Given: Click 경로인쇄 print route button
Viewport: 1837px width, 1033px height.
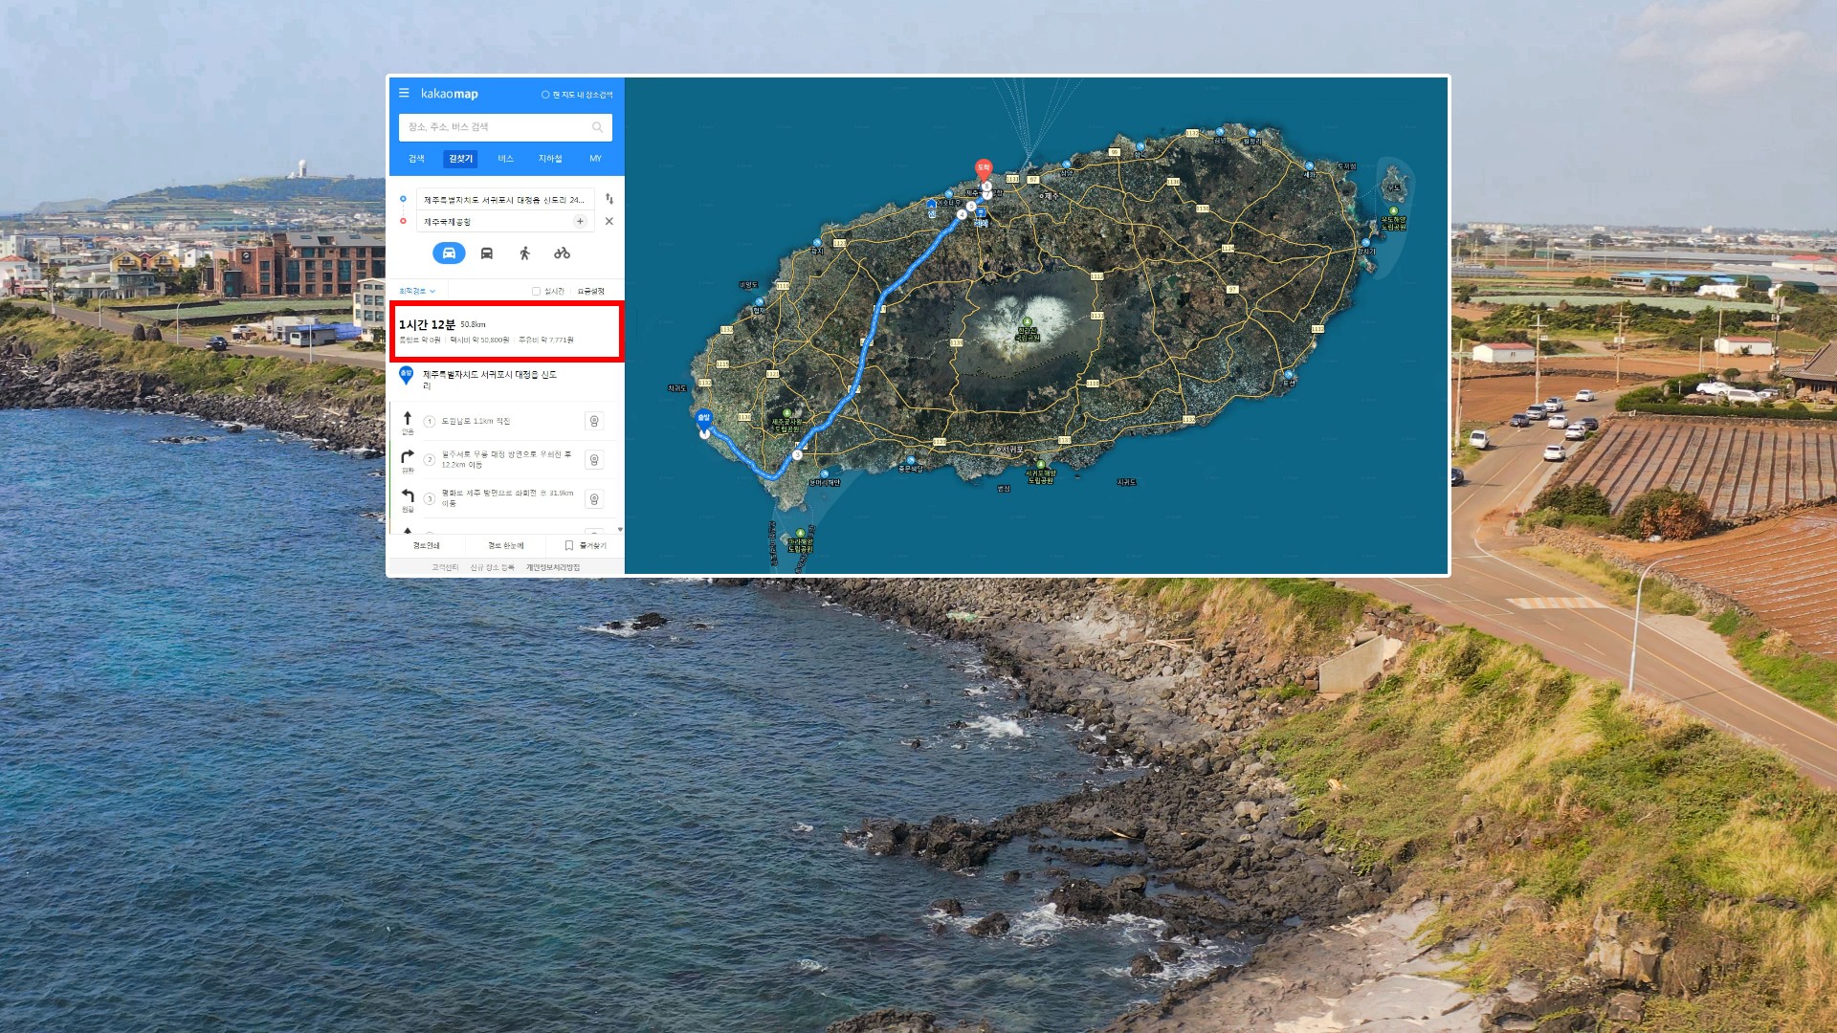Looking at the screenshot, I should 426,545.
